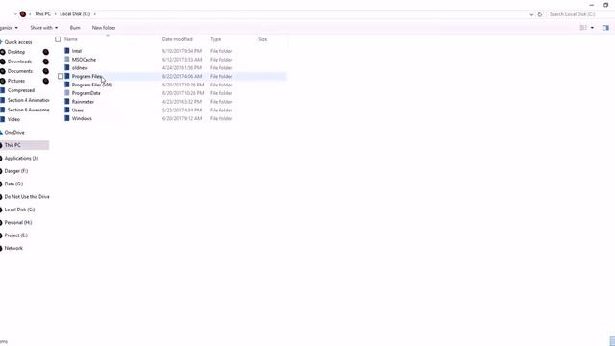Click the MSOCache date modified cell
615x346 pixels.
pos(182,60)
